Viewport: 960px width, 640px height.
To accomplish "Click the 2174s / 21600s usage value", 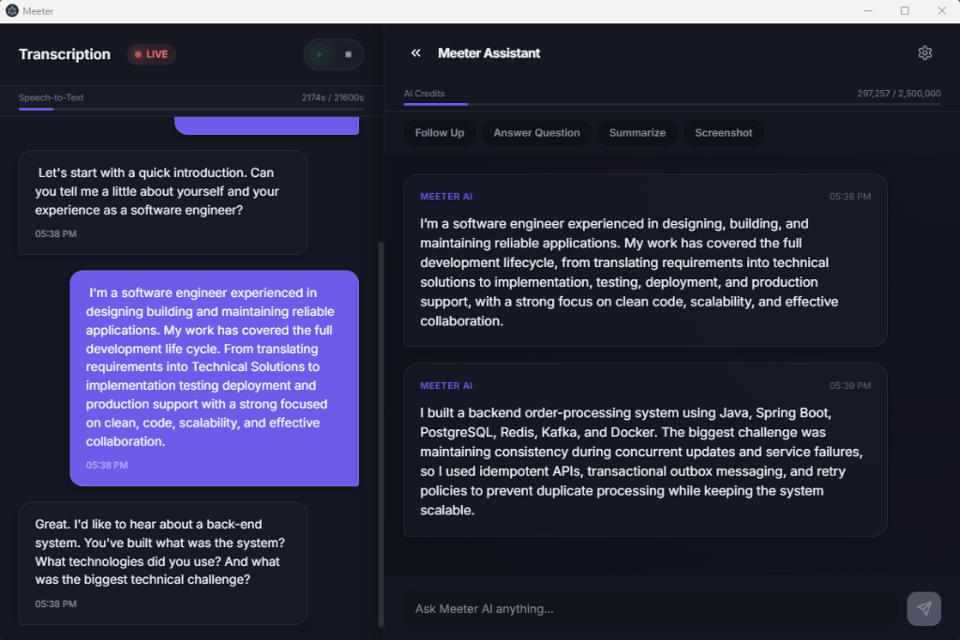I will point(333,97).
